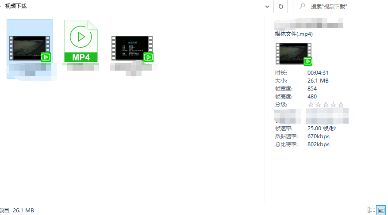Viewport: 388px width, 215px height.
Task: Click the status bar 26.1 MB text
Action: pyautogui.click(x=23, y=210)
